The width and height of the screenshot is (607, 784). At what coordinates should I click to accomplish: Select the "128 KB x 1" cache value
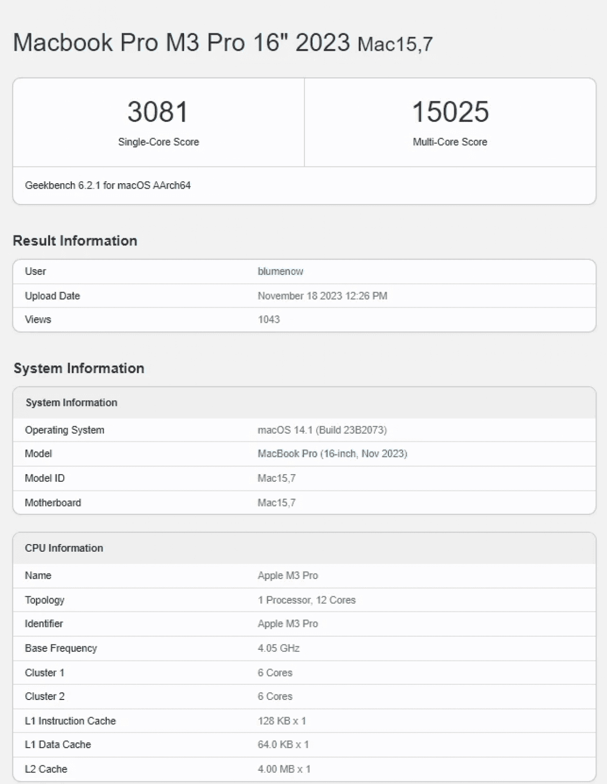(x=282, y=721)
